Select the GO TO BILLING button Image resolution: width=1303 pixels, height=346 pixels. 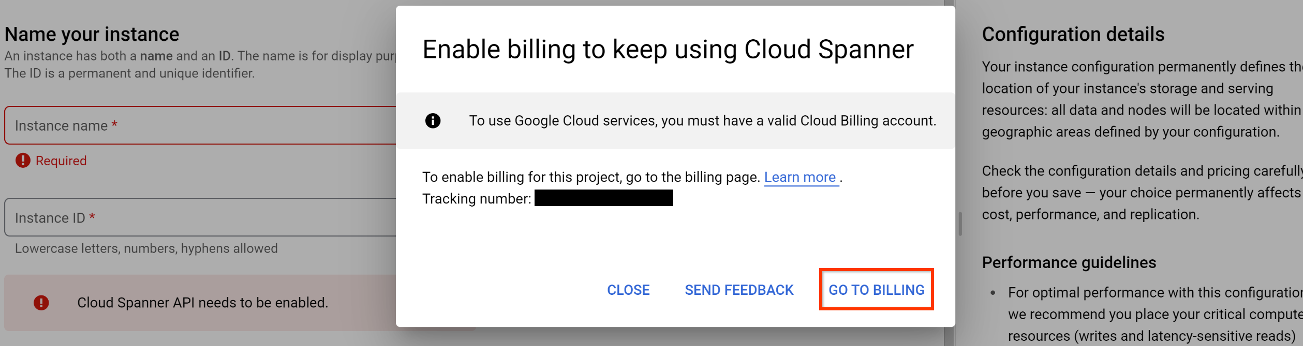pos(876,290)
